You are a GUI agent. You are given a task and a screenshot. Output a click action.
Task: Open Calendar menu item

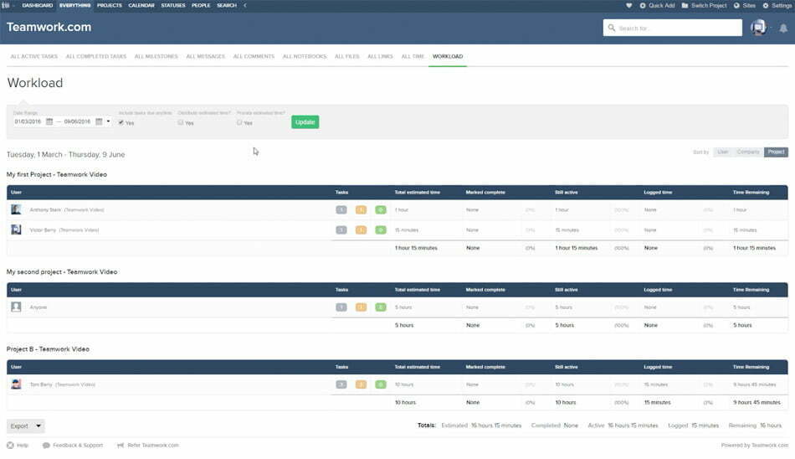tap(141, 5)
